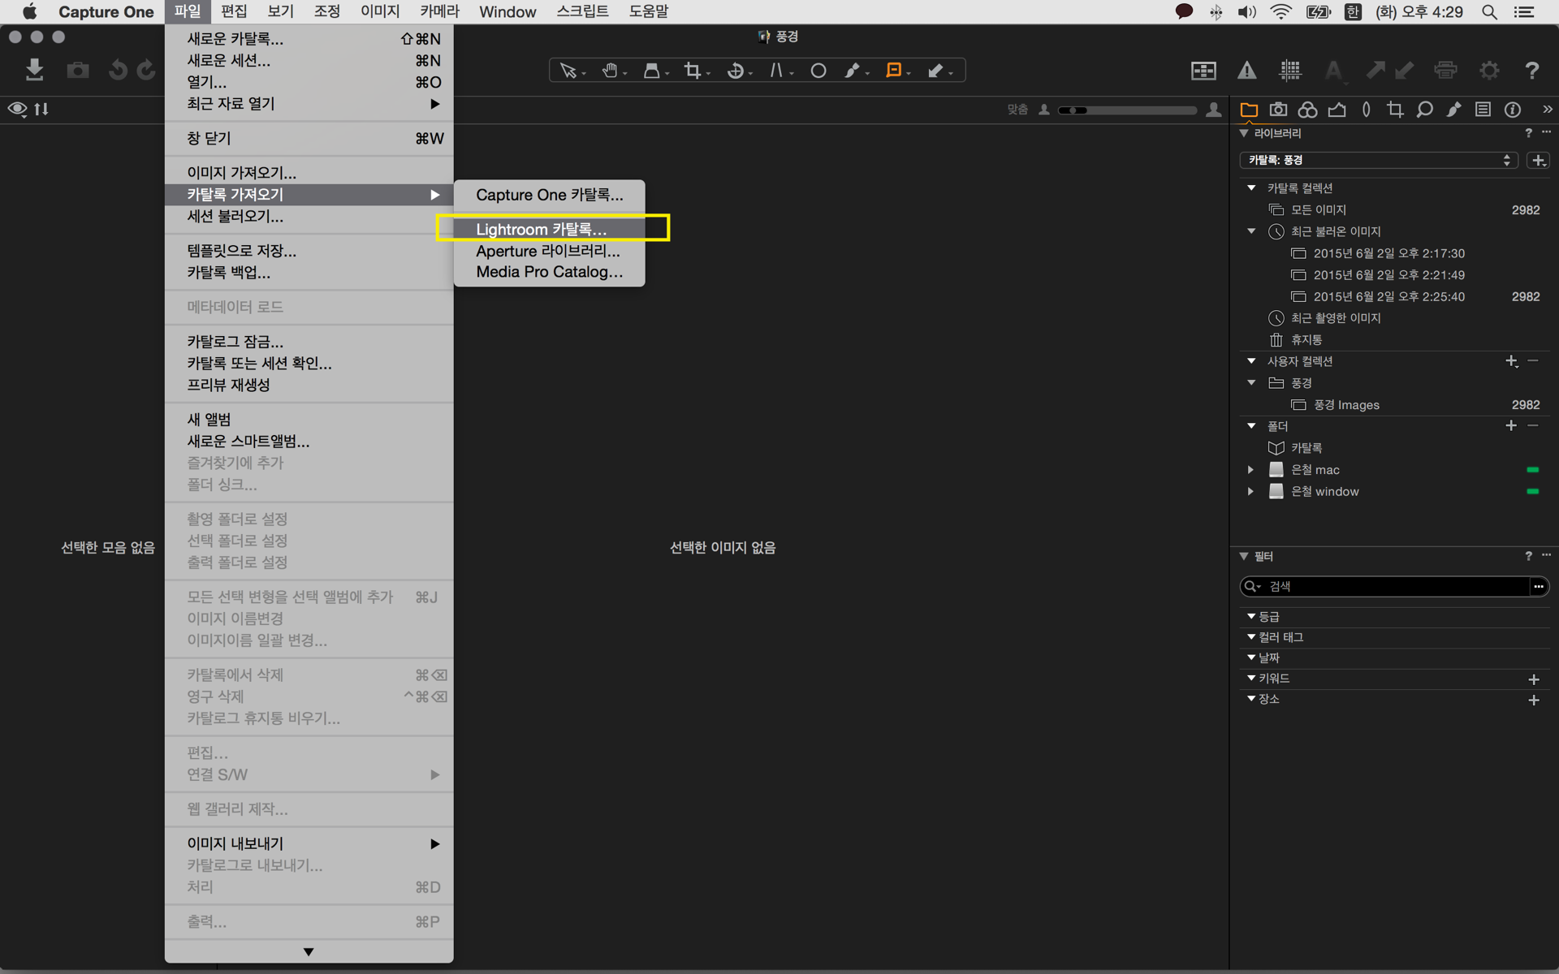The image size is (1559, 974).
Task: Toggle browser and viewer layout icon
Action: [1203, 71]
